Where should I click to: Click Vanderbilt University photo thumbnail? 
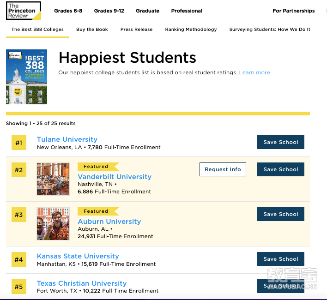point(53,179)
